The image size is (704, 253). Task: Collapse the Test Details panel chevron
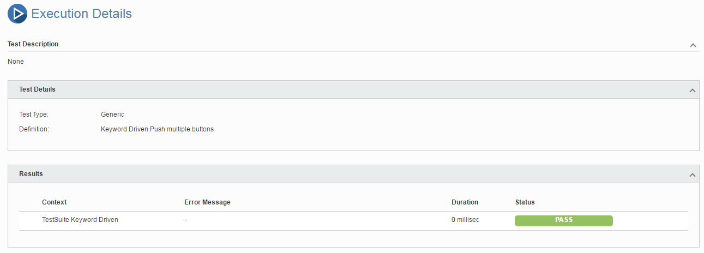(x=693, y=90)
